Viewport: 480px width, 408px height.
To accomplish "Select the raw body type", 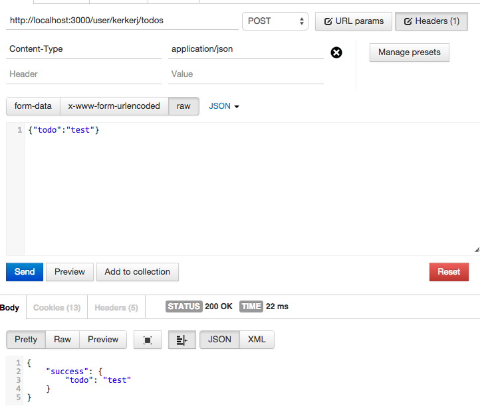I will pyautogui.click(x=183, y=106).
